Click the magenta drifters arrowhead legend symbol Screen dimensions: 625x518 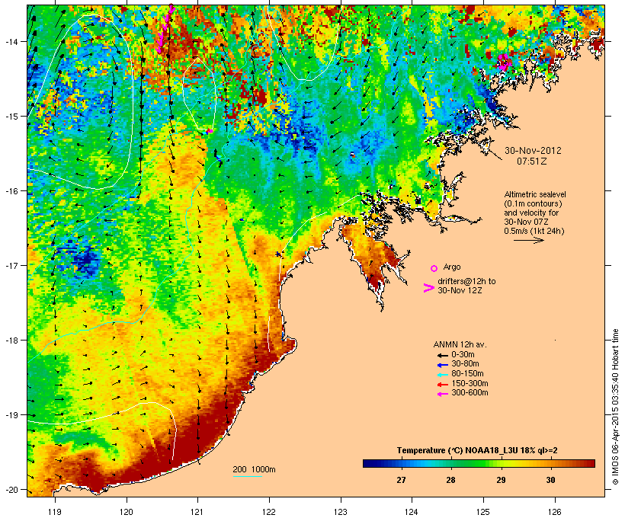(x=429, y=288)
